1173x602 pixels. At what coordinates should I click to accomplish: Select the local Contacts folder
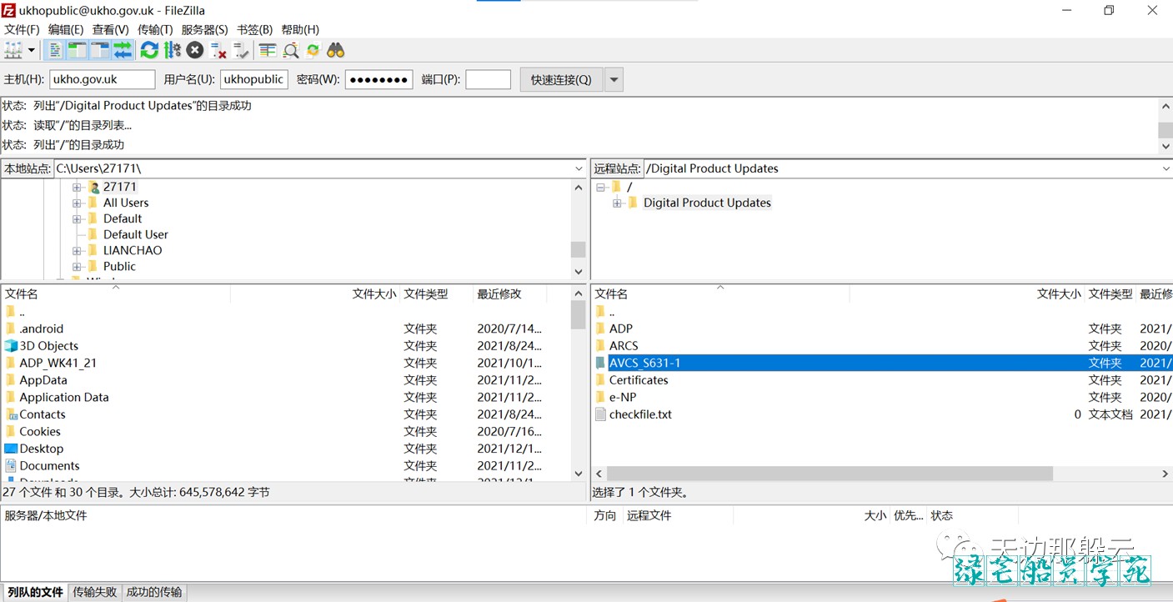point(42,414)
